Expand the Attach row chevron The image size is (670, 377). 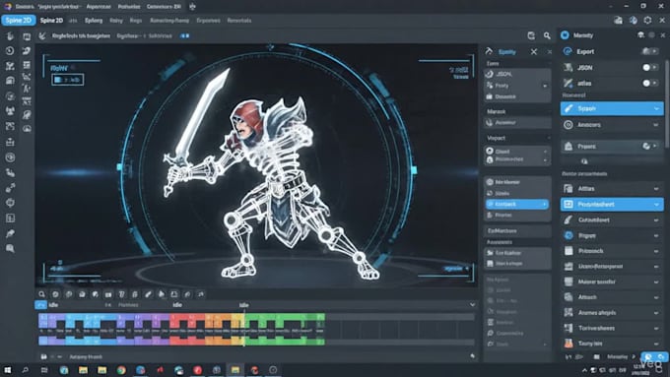(656, 297)
